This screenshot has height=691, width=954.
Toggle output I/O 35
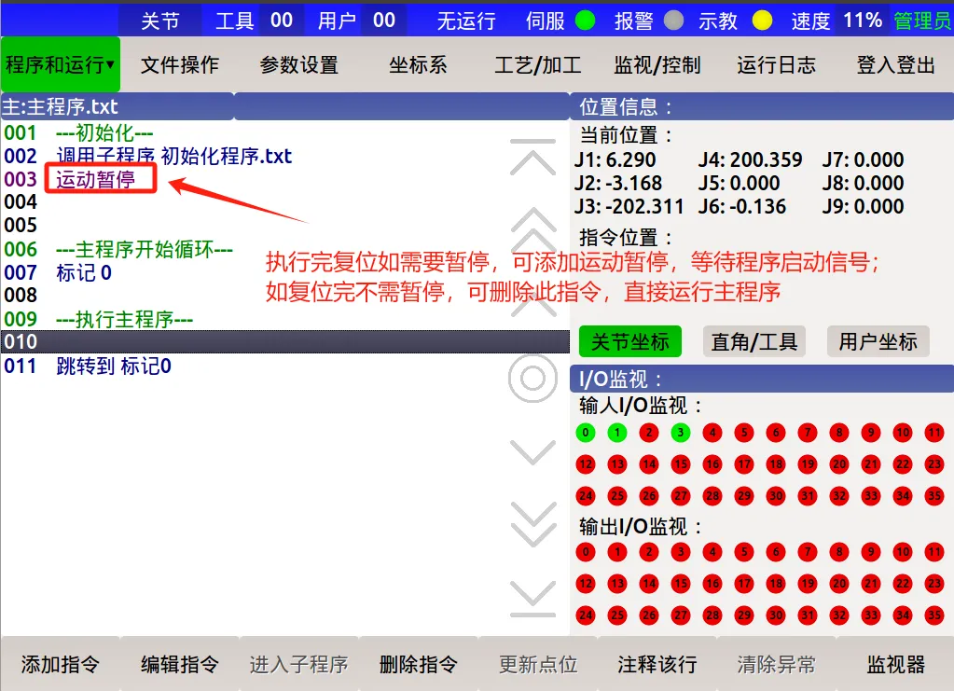[x=934, y=615]
